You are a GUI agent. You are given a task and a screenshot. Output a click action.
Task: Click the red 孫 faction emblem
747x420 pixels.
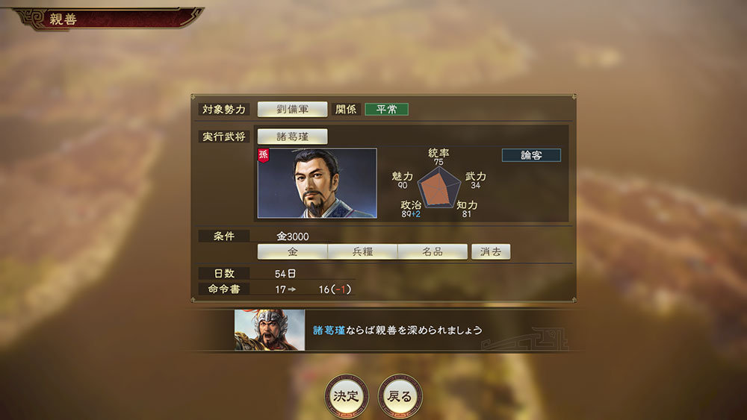264,155
